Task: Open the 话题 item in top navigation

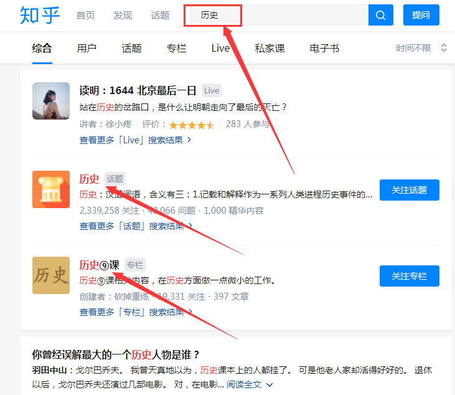Action: [x=160, y=15]
